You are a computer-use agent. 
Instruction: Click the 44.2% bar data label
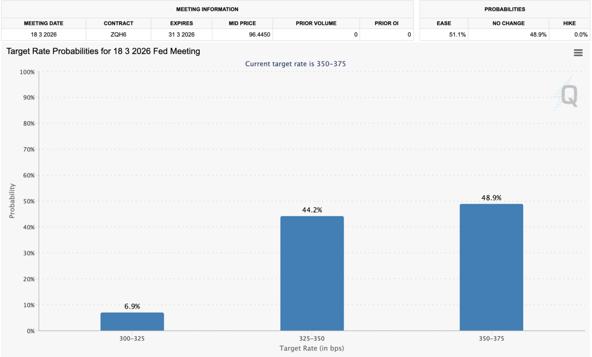tap(312, 210)
